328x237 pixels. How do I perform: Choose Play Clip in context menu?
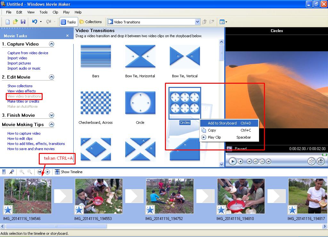pyautogui.click(x=229, y=137)
